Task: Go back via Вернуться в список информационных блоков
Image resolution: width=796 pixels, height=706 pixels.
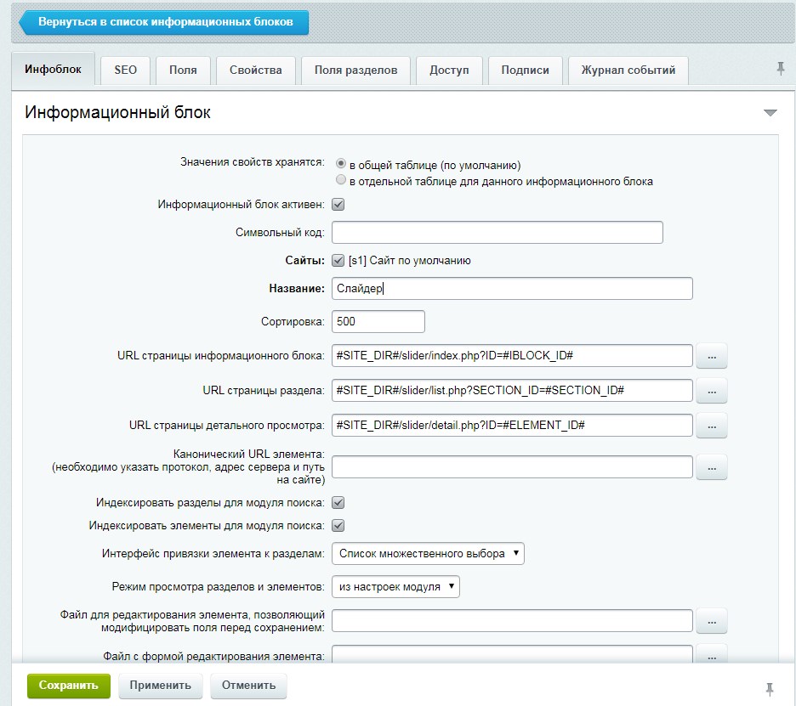Action: (x=163, y=23)
